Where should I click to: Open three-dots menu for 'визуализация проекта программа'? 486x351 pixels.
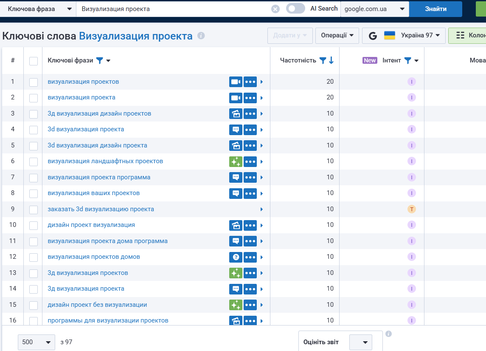tap(250, 178)
